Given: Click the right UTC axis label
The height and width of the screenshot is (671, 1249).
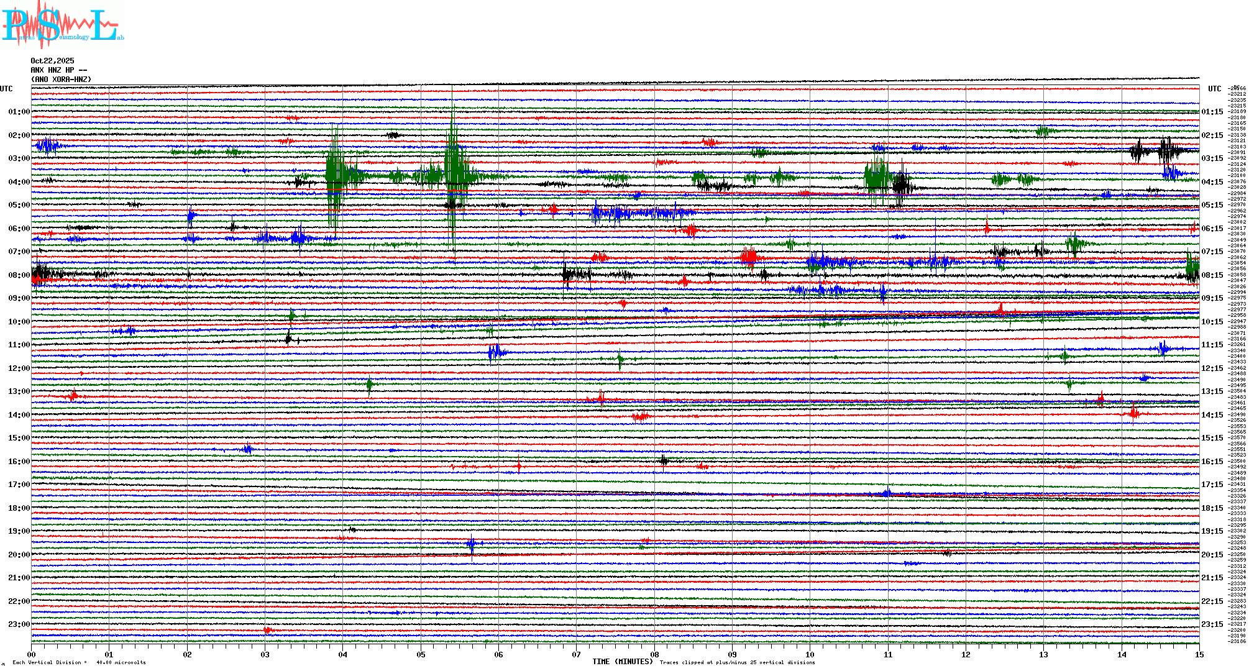Looking at the screenshot, I should point(1214,89).
